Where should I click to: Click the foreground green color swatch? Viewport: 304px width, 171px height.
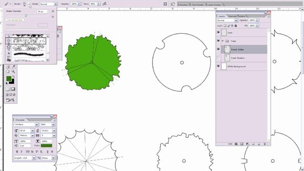click(9, 78)
